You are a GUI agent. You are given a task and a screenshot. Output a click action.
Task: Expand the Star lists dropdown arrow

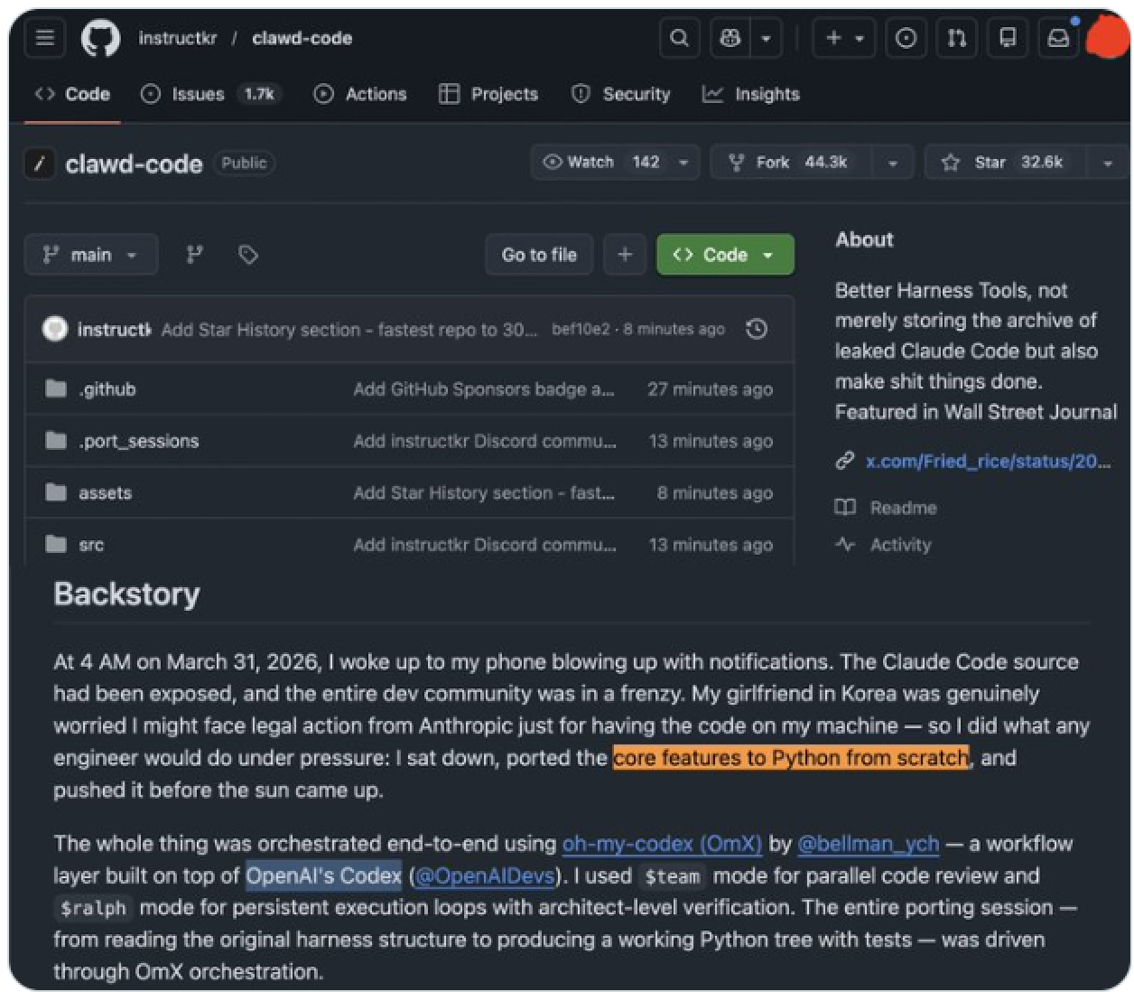pos(1107,163)
